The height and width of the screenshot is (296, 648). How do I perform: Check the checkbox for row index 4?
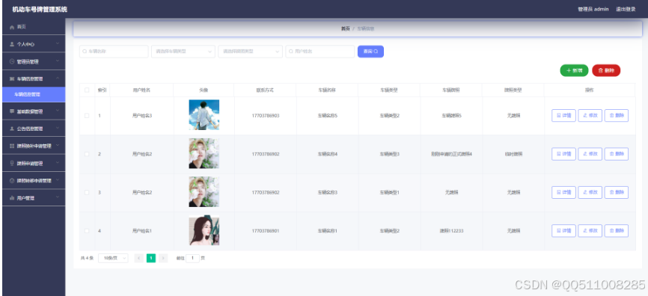[x=87, y=231]
